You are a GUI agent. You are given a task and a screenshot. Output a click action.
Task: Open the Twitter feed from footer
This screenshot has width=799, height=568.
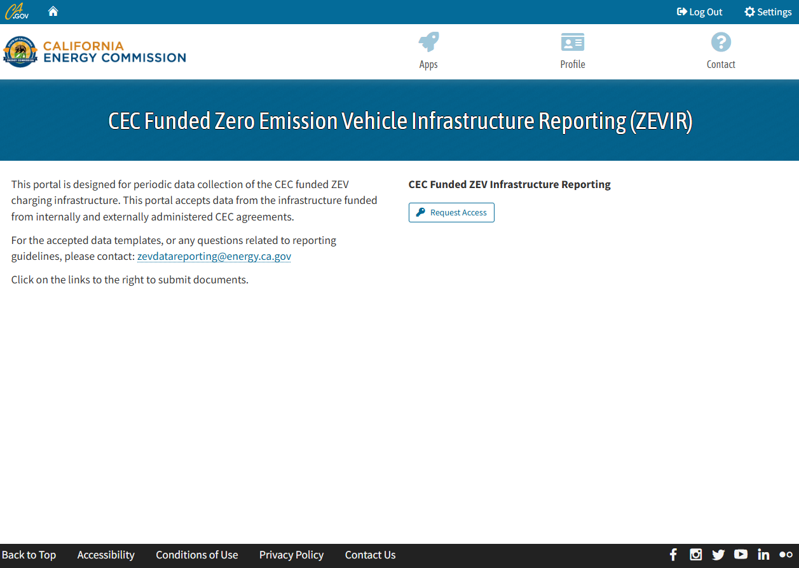(x=718, y=555)
